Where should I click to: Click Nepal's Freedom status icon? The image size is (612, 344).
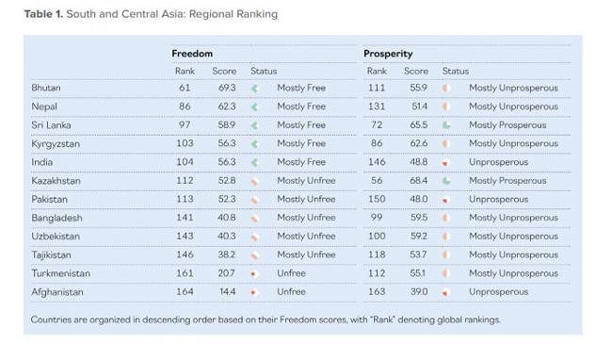coord(255,106)
